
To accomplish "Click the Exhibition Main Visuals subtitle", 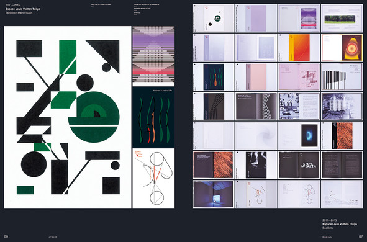I will click(x=19, y=13).
